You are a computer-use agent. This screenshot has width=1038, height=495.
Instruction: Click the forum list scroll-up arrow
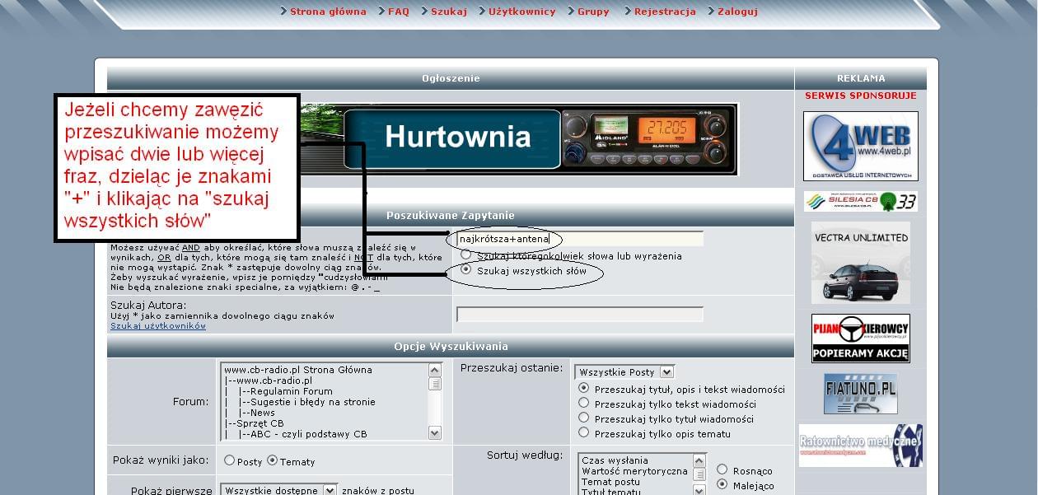(x=435, y=370)
